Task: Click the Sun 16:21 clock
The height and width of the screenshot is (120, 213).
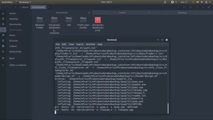Action: (x=106, y=2)
